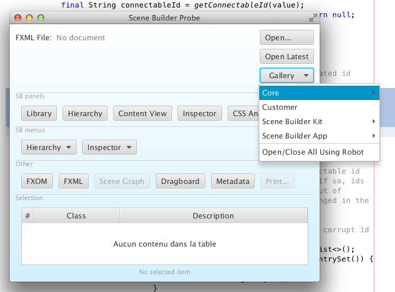Open the Library panel
The height and width of the screenshot is (292, 395).
coord(39,113)
